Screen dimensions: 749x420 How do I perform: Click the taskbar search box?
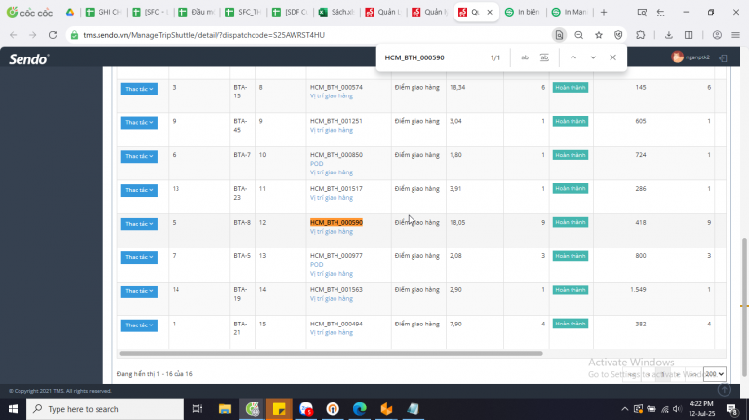(105, 409)
